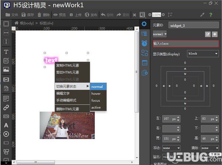
Task: Choose 删除HTML元素 from context menu
Action: pyautogui.click(x=72, y=109)
